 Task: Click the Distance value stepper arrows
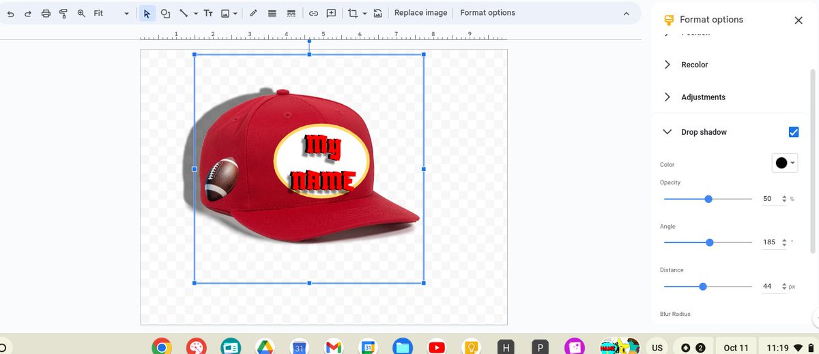(784, 287)
